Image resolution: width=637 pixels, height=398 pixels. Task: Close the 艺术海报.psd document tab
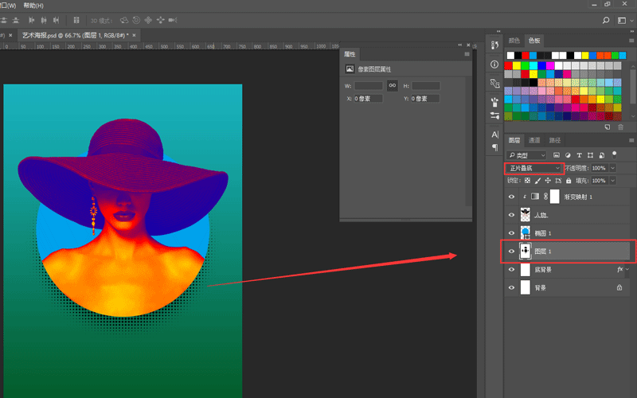tap(134, 35)
